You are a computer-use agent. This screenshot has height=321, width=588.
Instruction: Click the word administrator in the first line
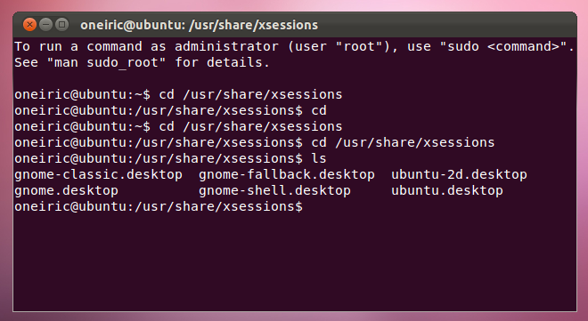coord(226,46)
